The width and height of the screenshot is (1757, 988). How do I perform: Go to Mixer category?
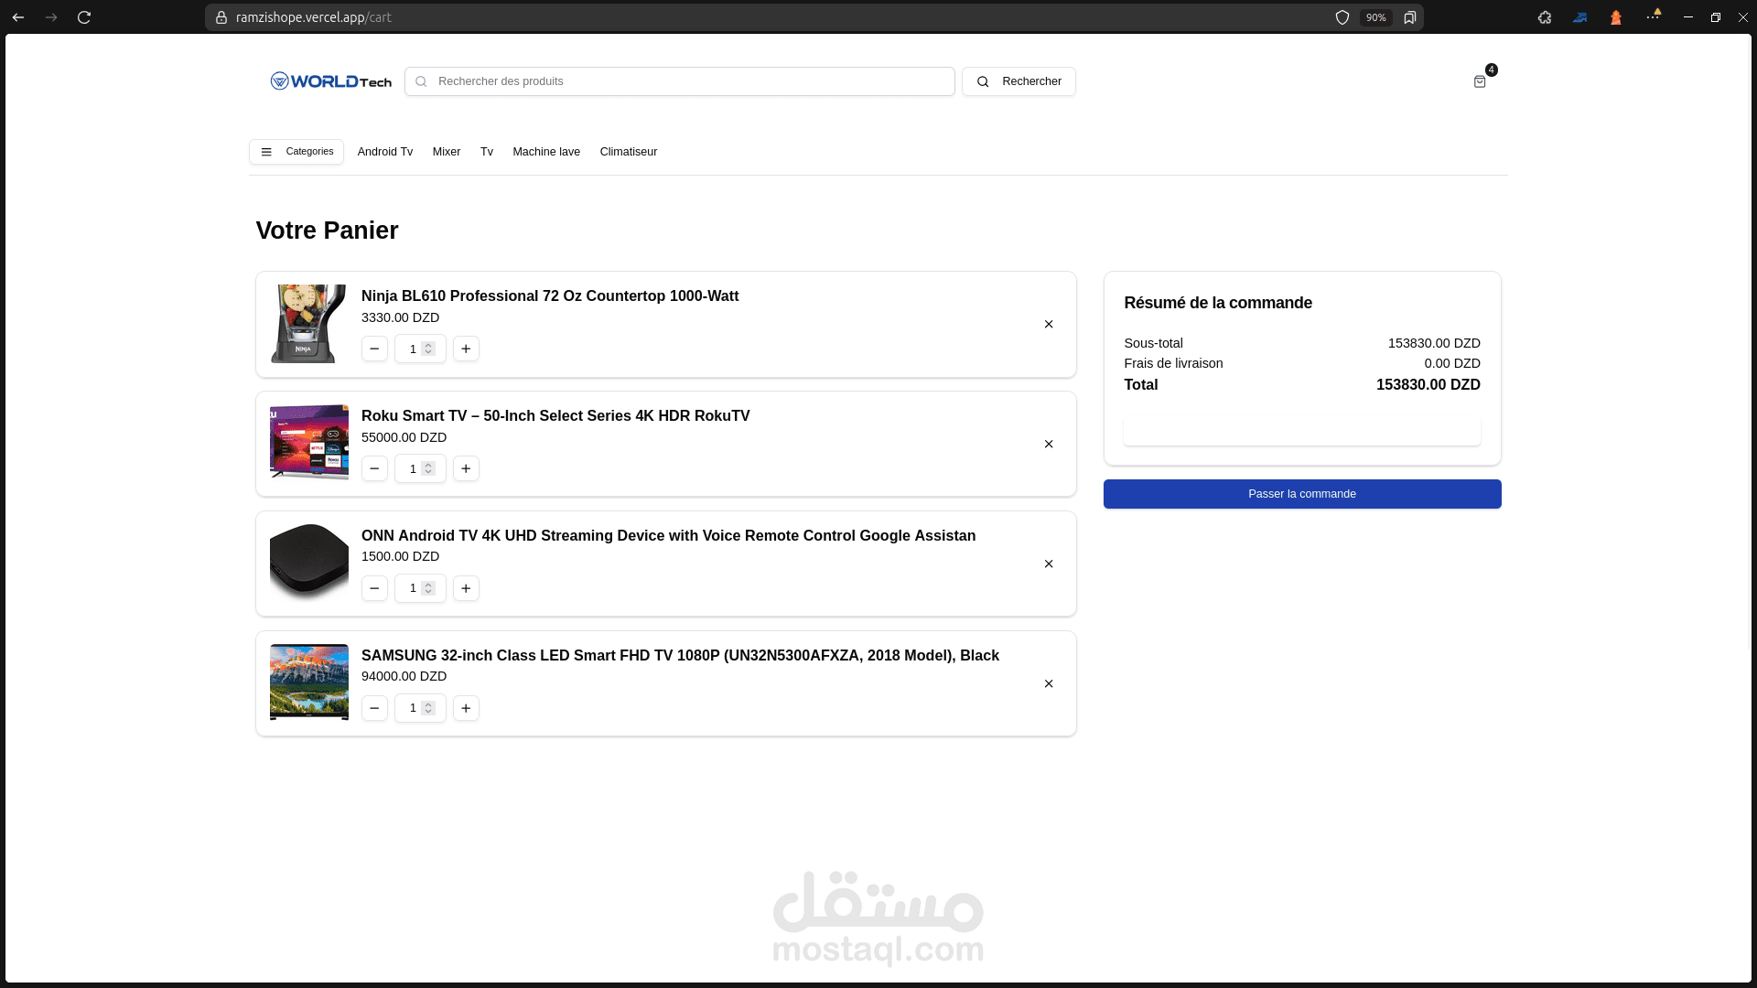pyautogui.click(x=447, y=152)
